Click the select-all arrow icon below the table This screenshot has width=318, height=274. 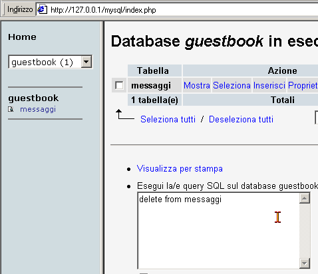[125, 114]
